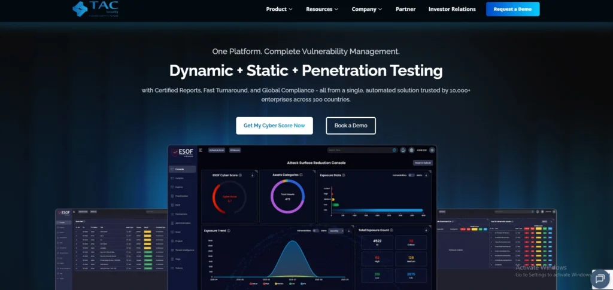Toggle Vulnerabilities/Alerts switch in Exposure Trend
Viewport: 613px width, 290px height.
click(x=315, y=231)
